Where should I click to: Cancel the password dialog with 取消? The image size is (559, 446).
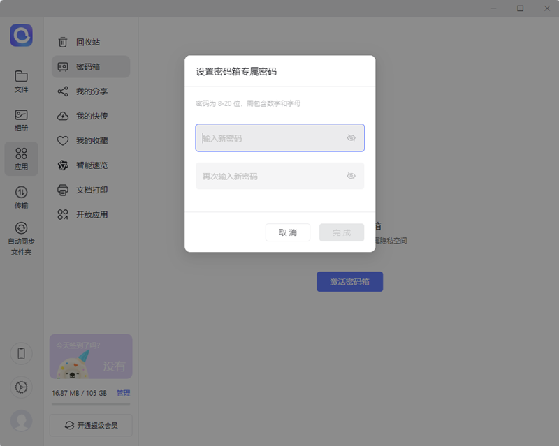(x=288, y=232)
